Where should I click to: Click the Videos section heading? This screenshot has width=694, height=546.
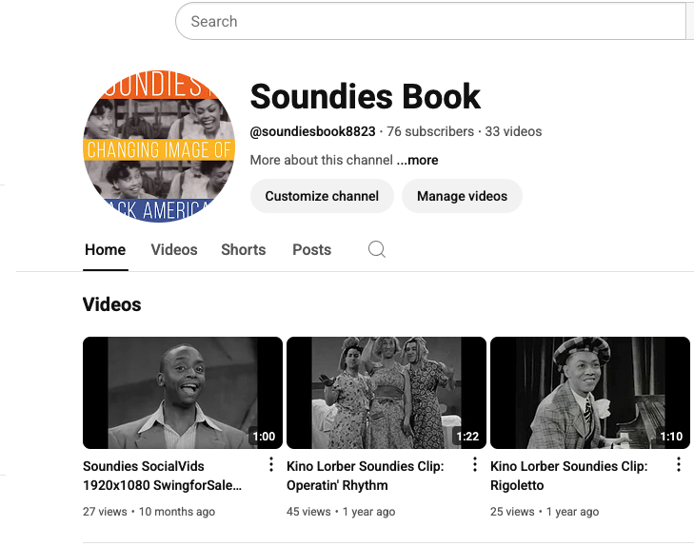tap(112, 304)
